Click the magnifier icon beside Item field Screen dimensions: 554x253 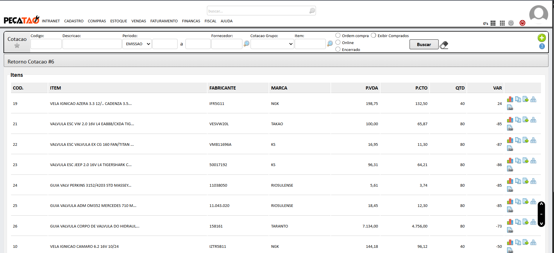coord(330,43)
